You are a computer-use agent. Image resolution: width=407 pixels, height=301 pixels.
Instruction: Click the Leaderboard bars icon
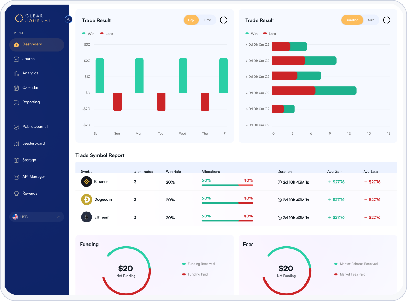(x=16, y=144)
